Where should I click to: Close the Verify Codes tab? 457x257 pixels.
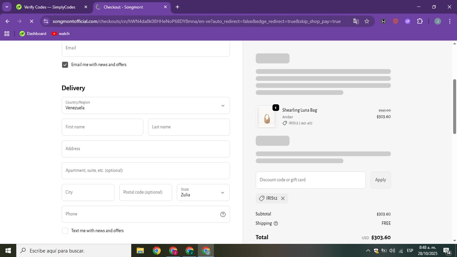pos(86,7)
